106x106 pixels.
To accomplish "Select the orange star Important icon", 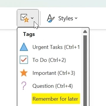I will pos(24,73).
